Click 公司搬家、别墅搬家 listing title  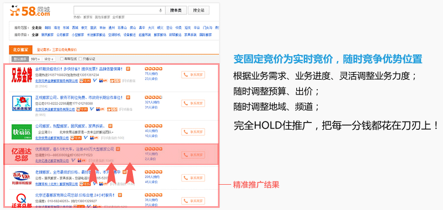71,126
